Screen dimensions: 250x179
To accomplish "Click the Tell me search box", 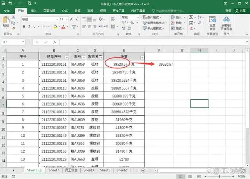I will click(168, 11).
